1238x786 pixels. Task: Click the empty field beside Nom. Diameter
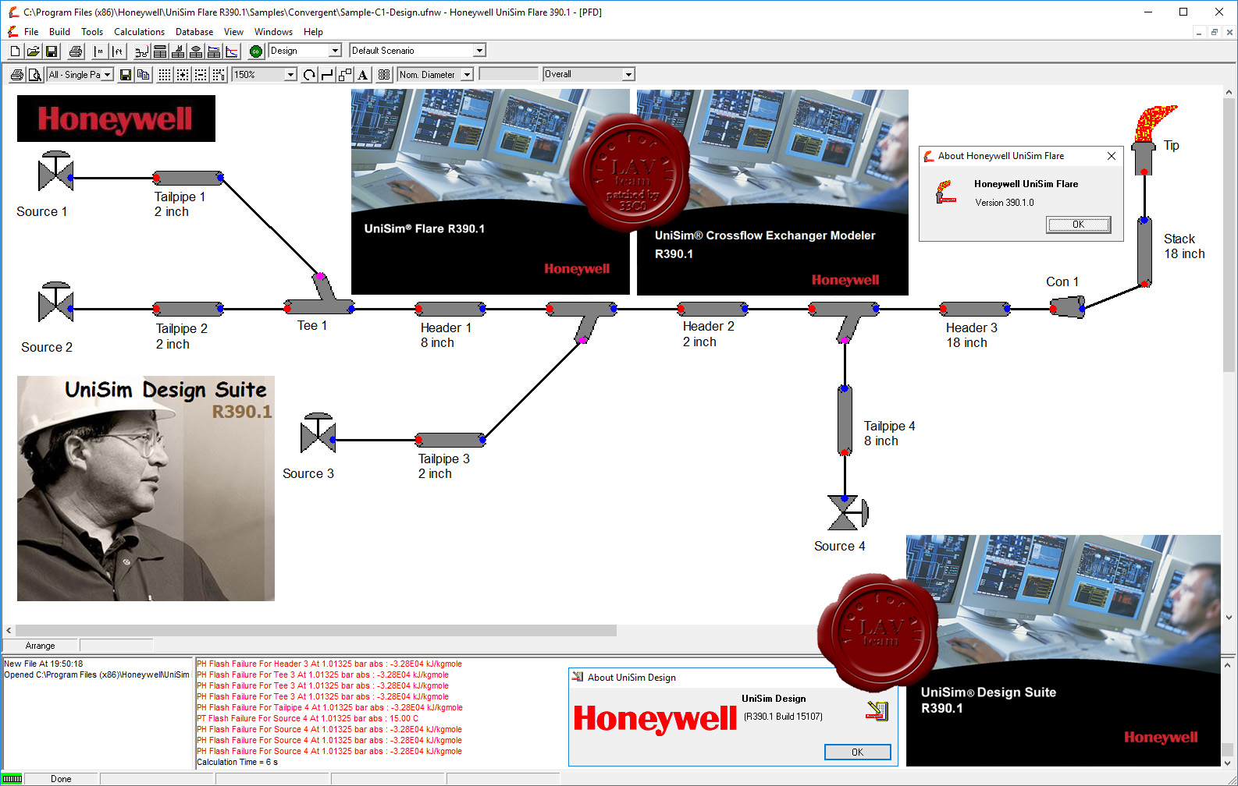[508, 75]
